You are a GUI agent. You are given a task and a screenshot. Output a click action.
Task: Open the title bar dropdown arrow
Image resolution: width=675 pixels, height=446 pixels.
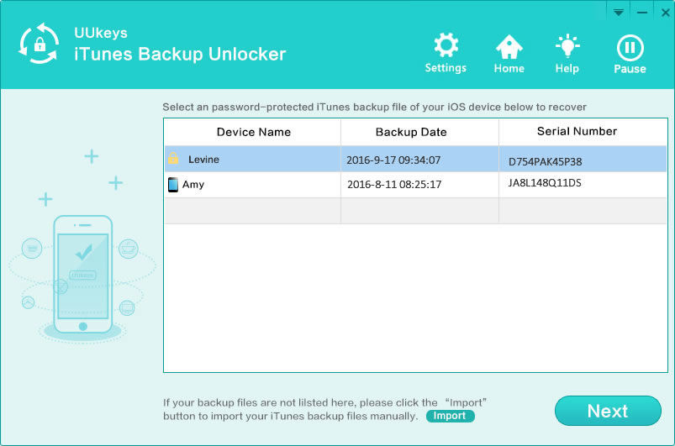pyautogui.click(x=618, y=13)
